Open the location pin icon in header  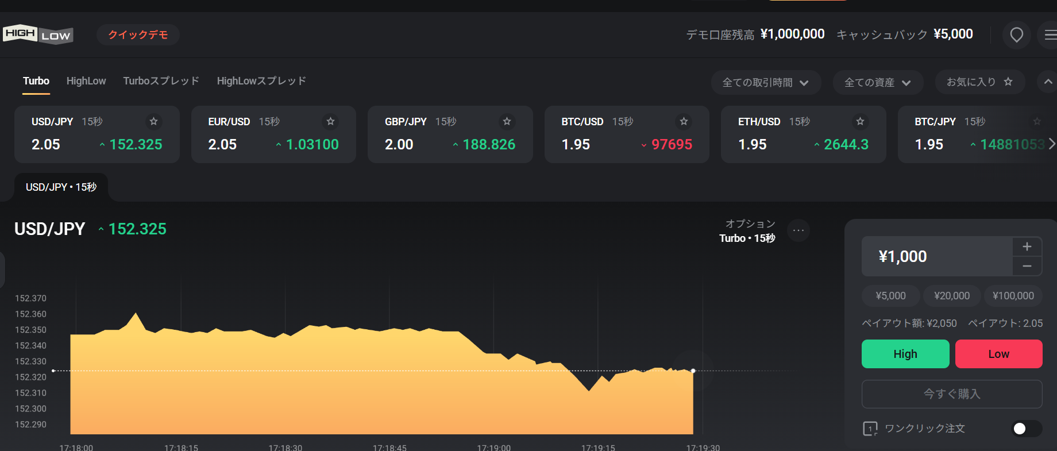click(x=1016, y=35)
